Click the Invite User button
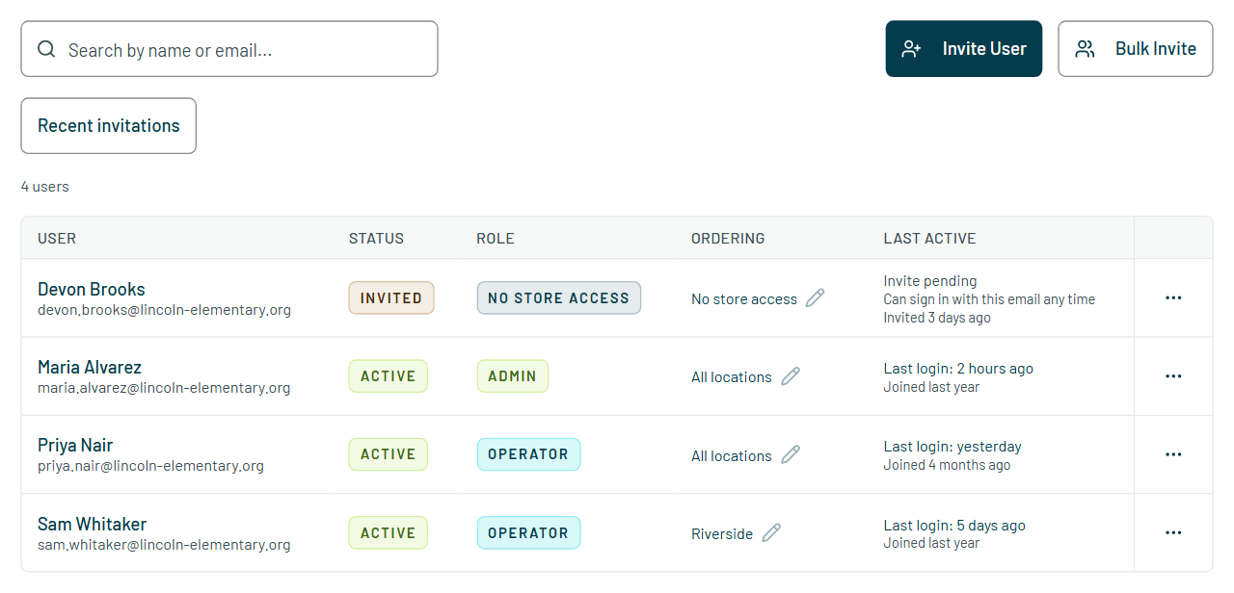 (x=964, y=49)
